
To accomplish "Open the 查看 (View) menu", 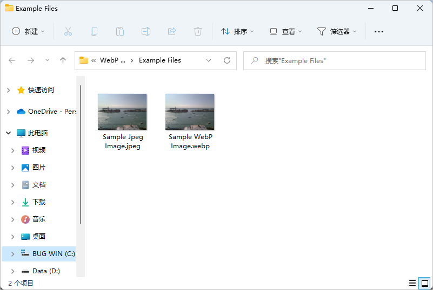I will 286,31.
